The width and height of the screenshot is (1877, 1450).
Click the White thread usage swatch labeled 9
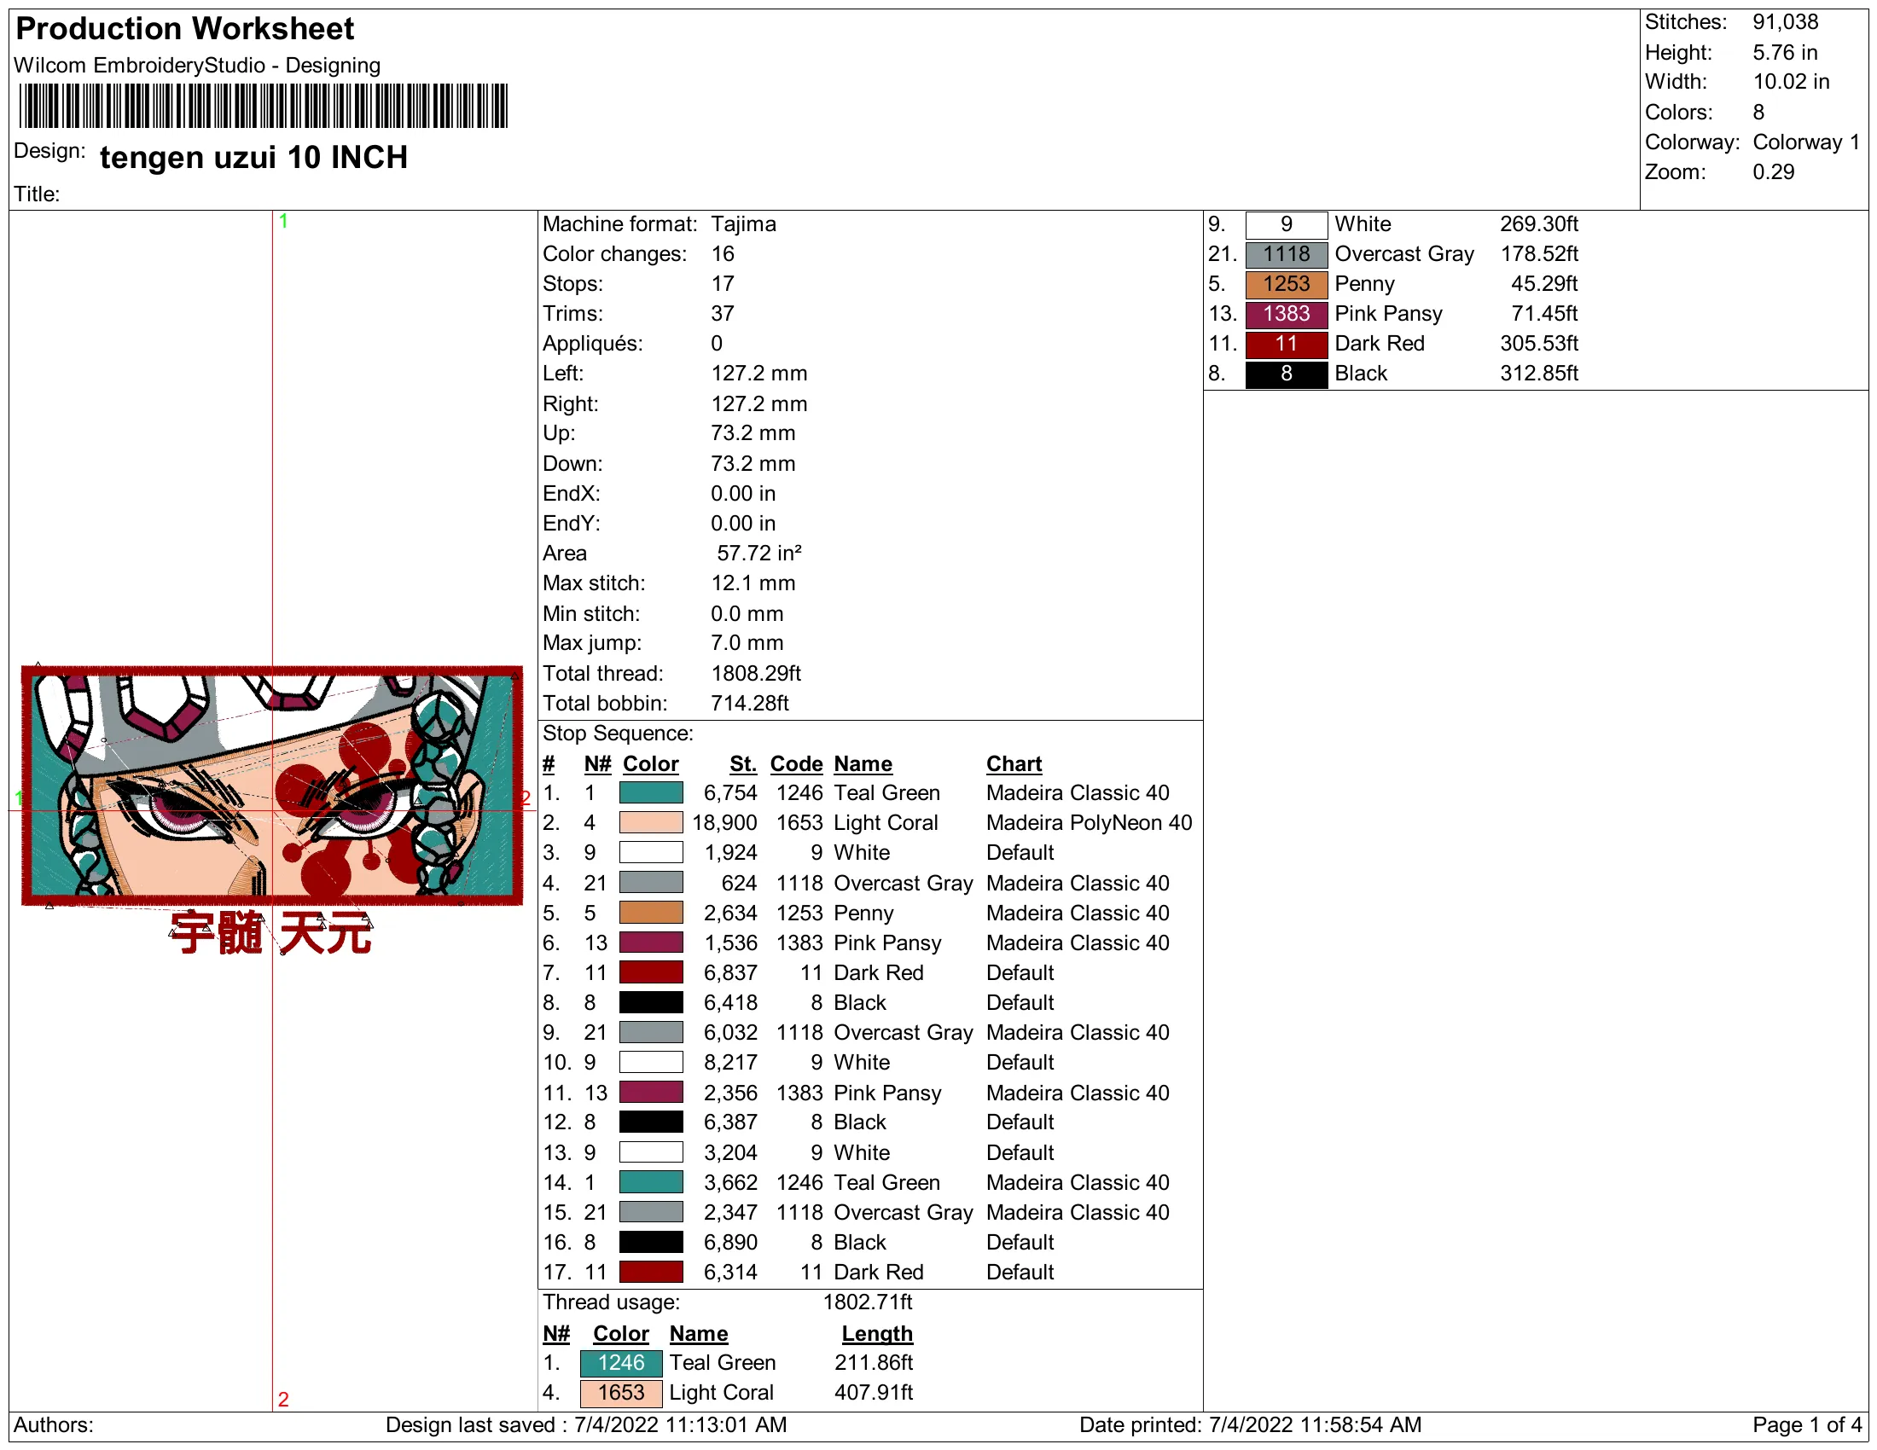coord(1287,225)
